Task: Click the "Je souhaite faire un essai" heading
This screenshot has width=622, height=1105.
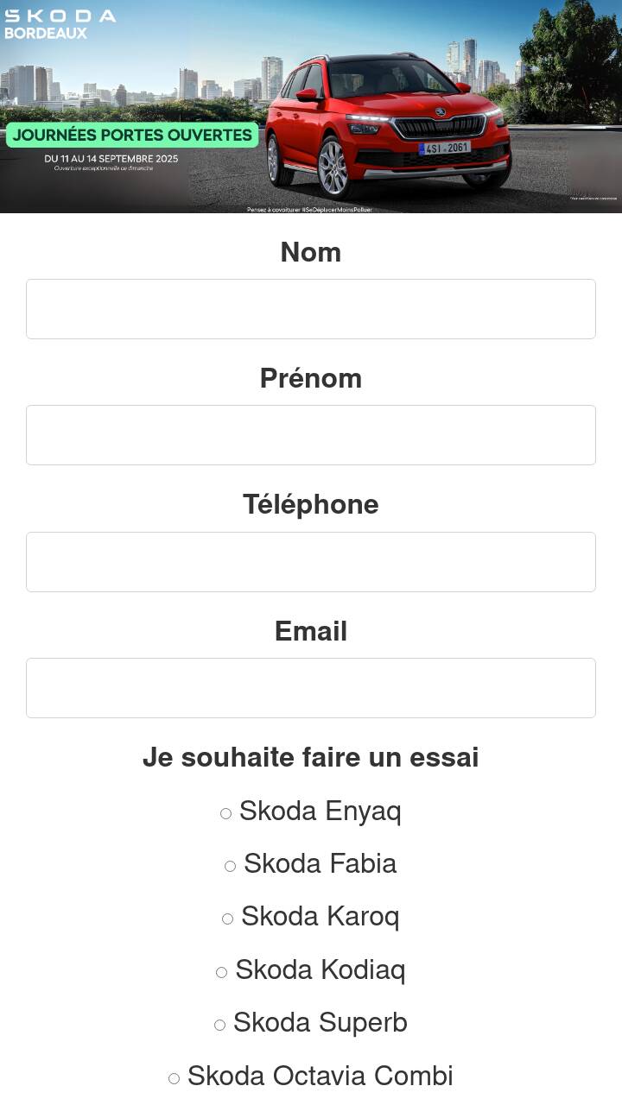Action: tap(311, 757)
